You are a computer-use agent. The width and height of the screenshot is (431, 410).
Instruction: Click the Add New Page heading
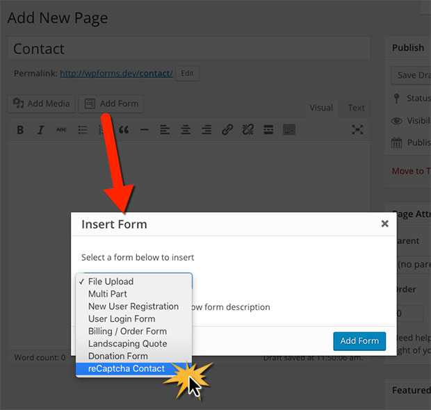(x=58, y=18)
